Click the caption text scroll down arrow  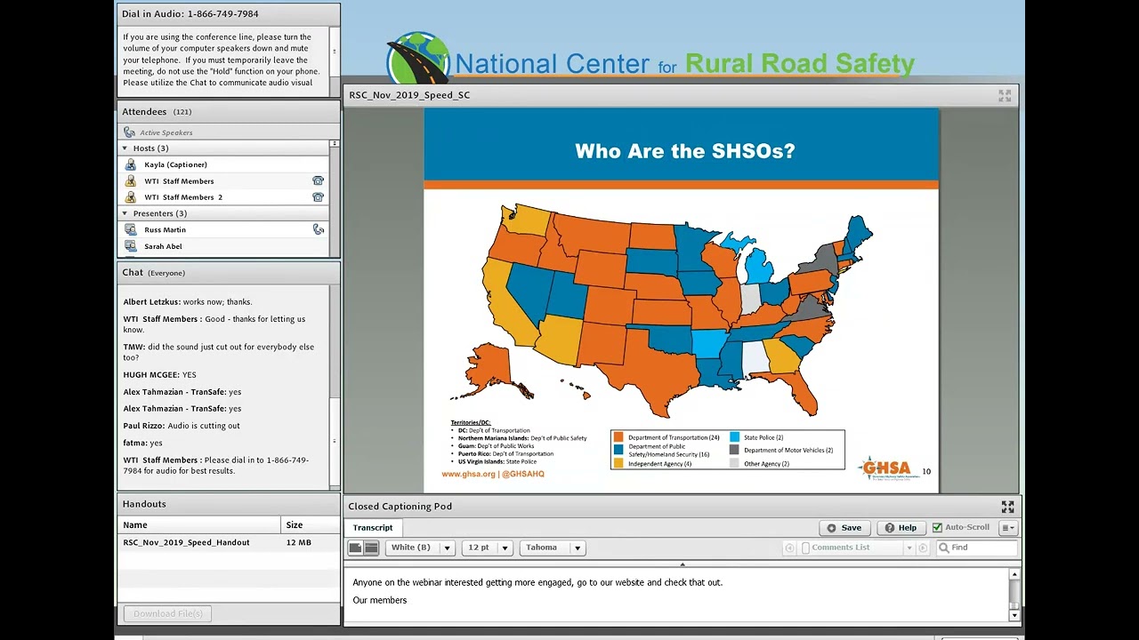(1014, 615)
